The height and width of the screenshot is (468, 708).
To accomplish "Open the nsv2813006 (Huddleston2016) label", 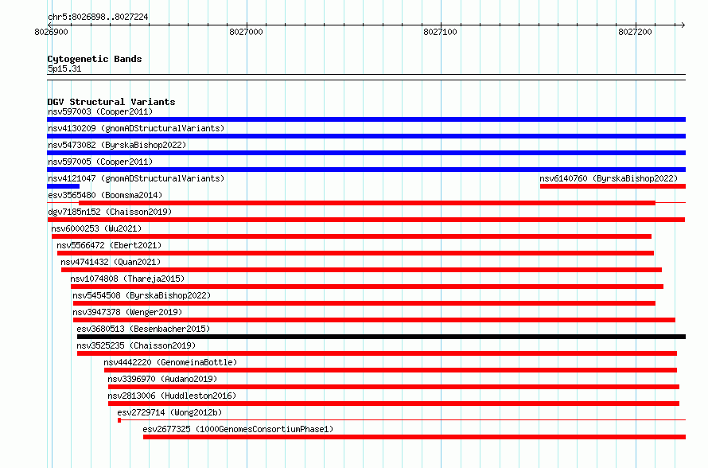I will 172,396.
